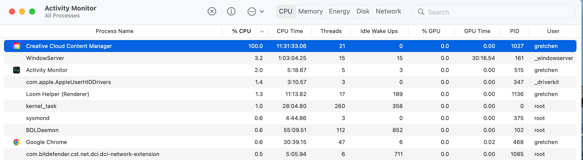This screenshot has height=160, width=583.
Task: Switch to the Memory tab
Action: click(x=310, y=11)
